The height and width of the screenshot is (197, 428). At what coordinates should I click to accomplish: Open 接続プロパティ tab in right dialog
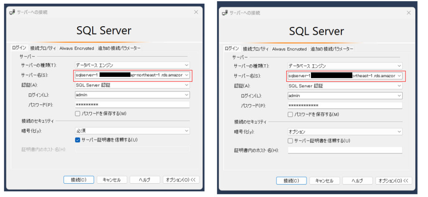point(256,49)
